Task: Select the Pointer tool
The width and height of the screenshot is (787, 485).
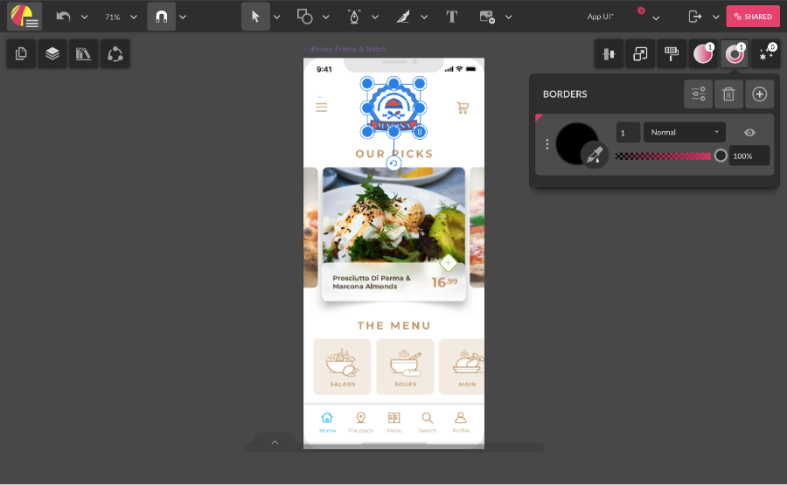Action: pyautogui.click(x=255, y=17)
